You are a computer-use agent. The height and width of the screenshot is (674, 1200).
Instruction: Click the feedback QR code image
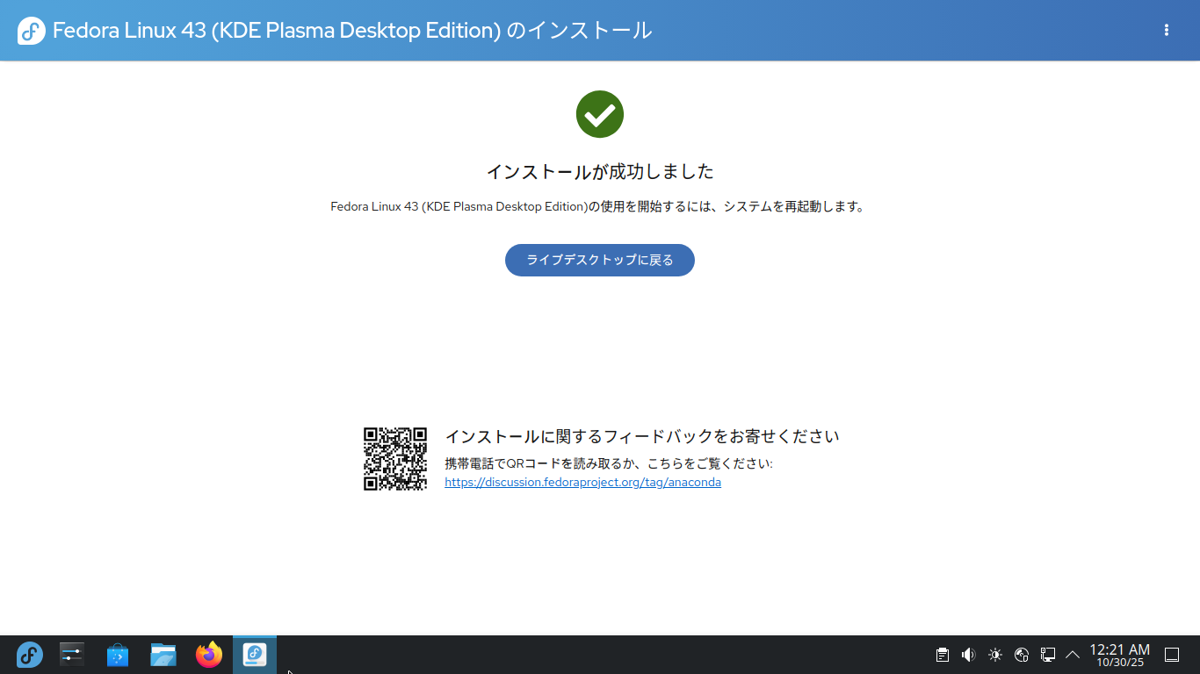point(395,459)
